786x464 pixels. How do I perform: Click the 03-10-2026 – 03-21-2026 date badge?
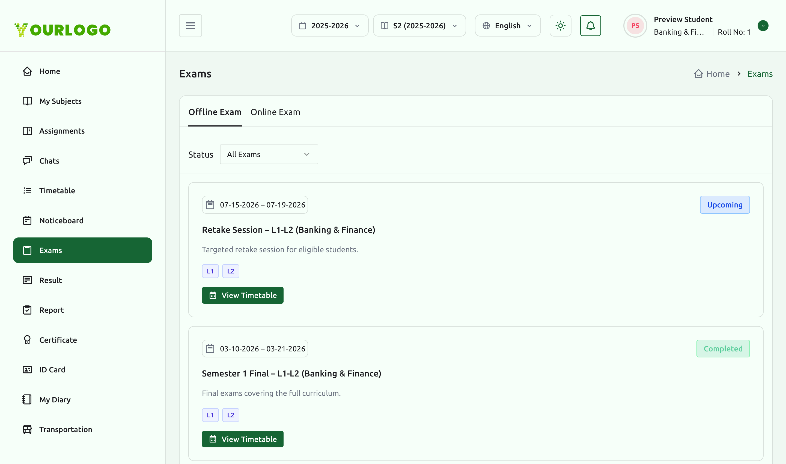[x=255, y=349]
